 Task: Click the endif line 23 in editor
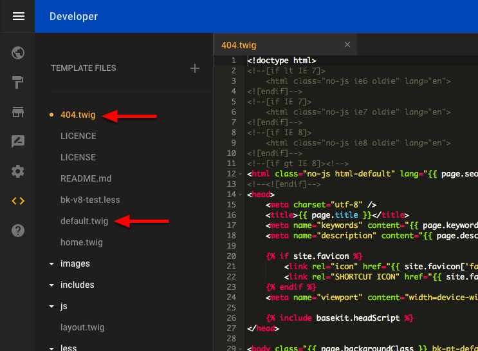point(291,287)
